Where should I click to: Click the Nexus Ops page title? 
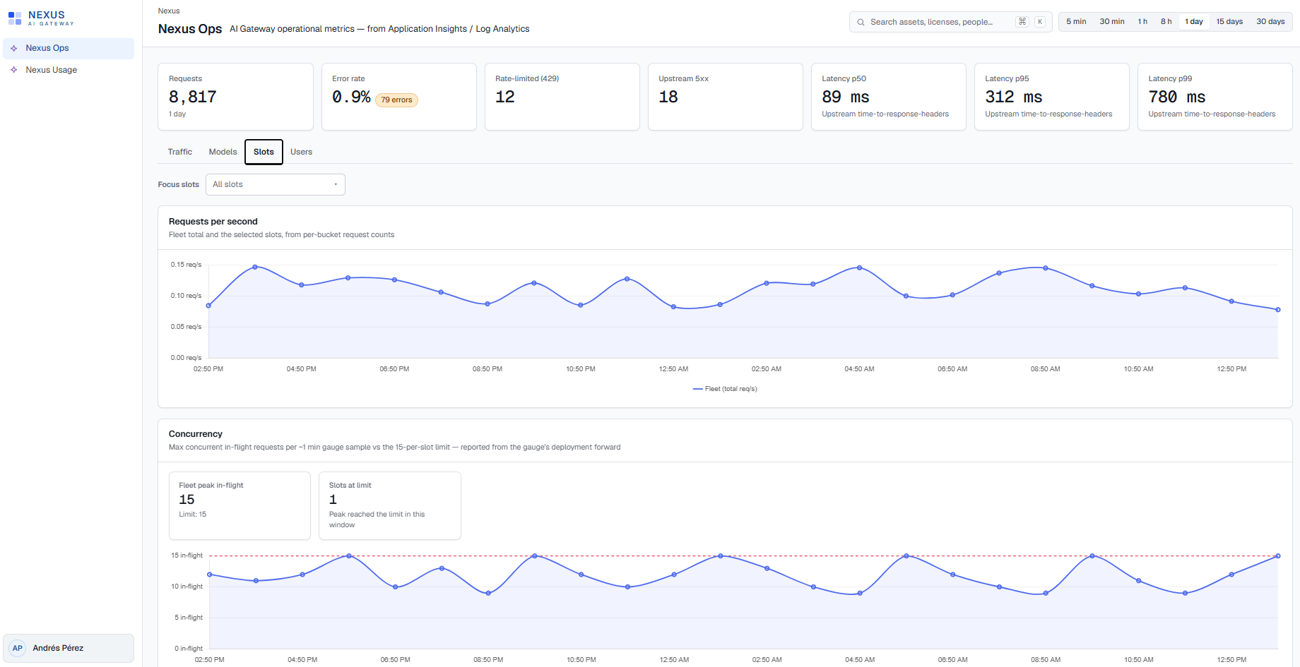pos(190,29)
